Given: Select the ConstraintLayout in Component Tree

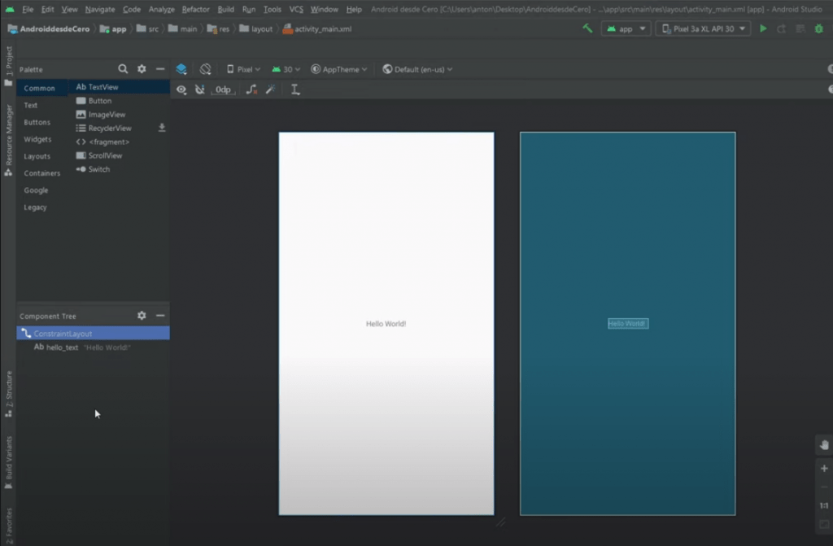Looking at the screenshot, I should click(63, 334).
